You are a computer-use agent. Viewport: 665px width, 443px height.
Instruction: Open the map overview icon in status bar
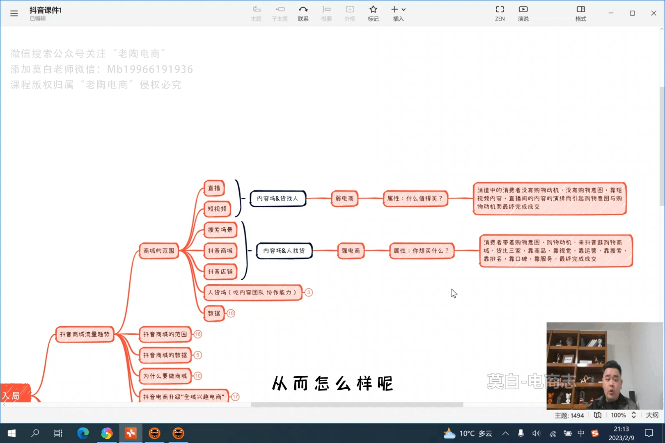[x=598, y=415]
